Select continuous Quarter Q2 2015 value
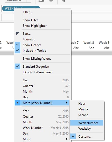The width and height of the screenshot is (112, 142). [42, 117]
